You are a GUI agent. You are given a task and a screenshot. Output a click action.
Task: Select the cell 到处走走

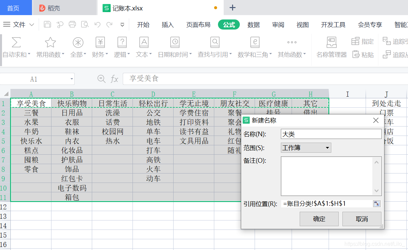(x=386, y=103)
